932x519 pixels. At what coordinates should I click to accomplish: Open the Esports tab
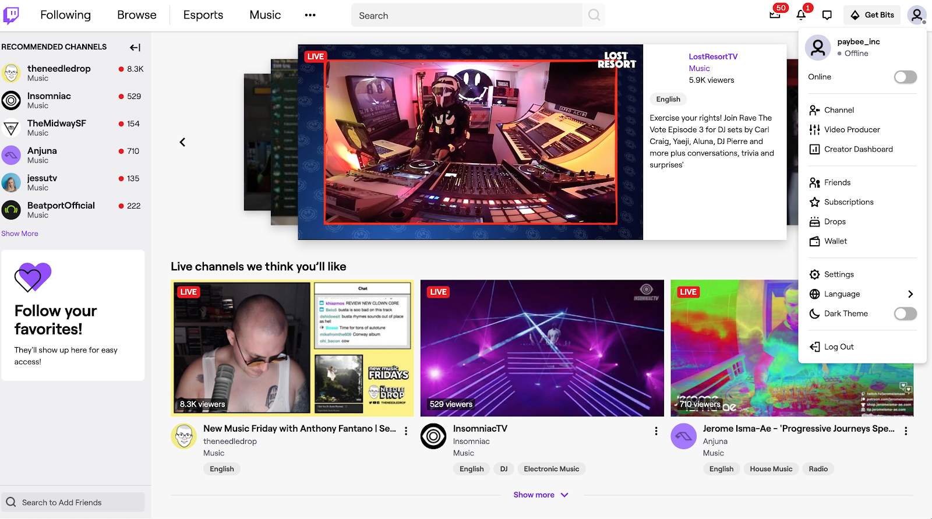point(203,15)
